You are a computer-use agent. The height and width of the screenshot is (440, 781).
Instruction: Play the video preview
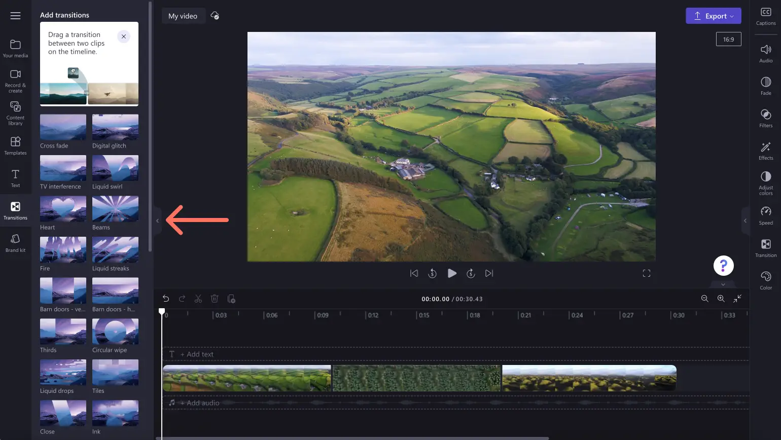pyautogui.click(x=452, y=273)
